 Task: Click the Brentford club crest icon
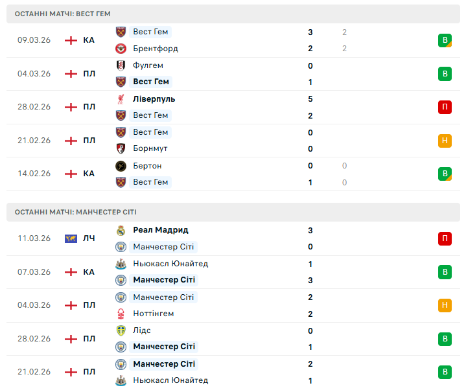(121, 49)
